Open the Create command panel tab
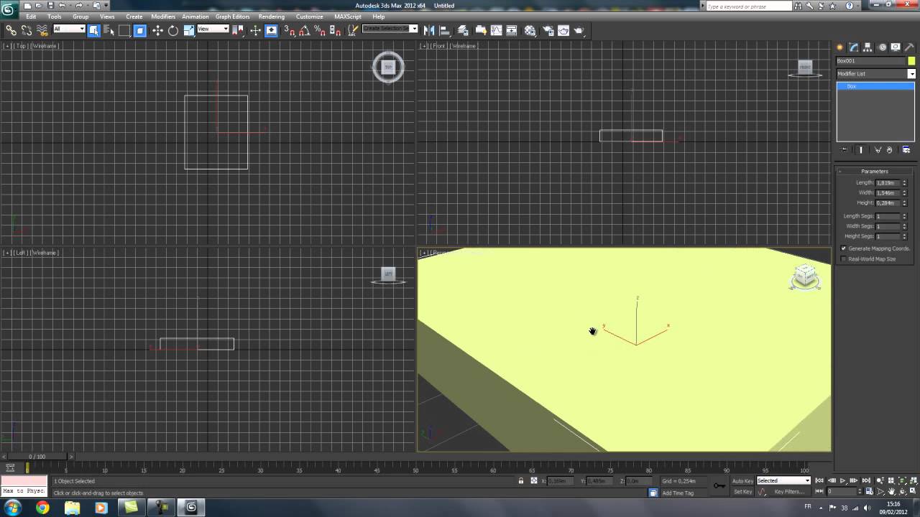 (839, 47)
